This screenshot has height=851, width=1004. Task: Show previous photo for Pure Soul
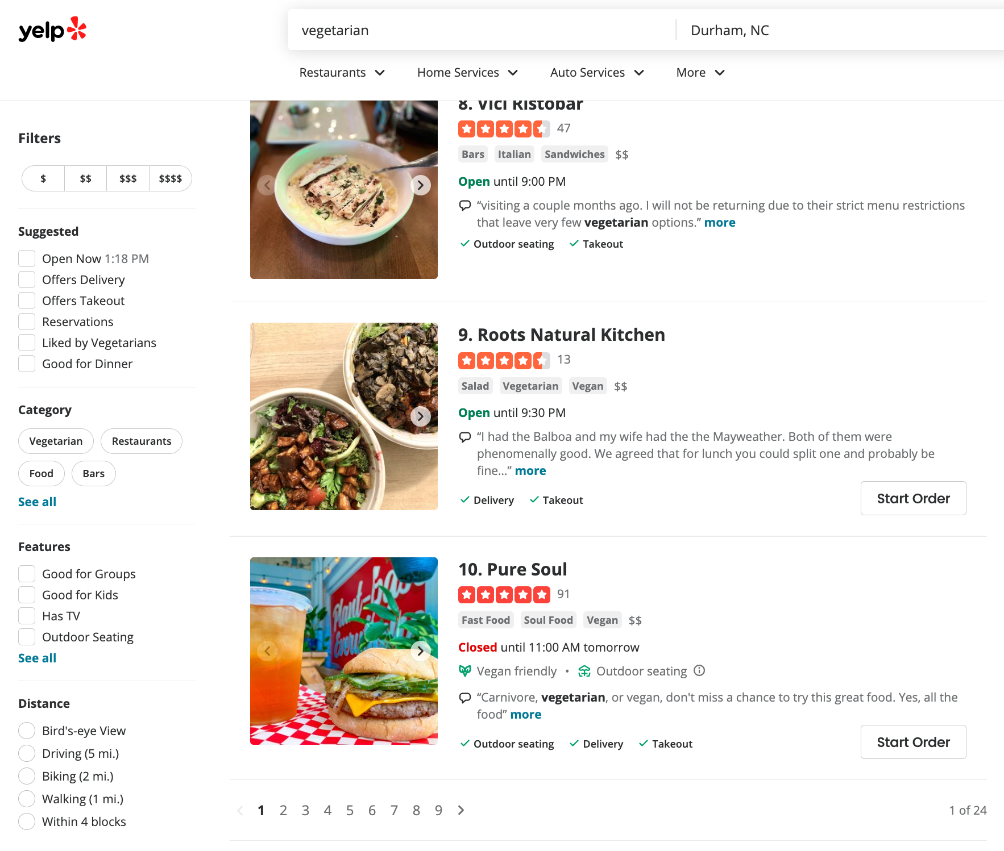click(267, 651)
